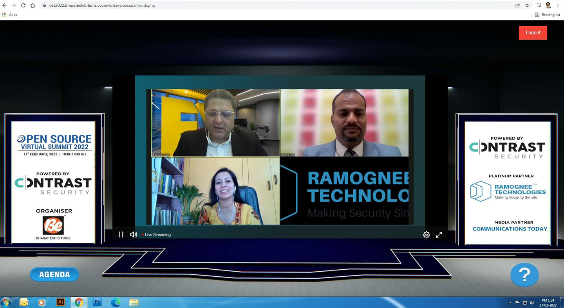Open the Agenda button
Image resolution: width=564 pixels, height=308 pixels.
(54, 274)
